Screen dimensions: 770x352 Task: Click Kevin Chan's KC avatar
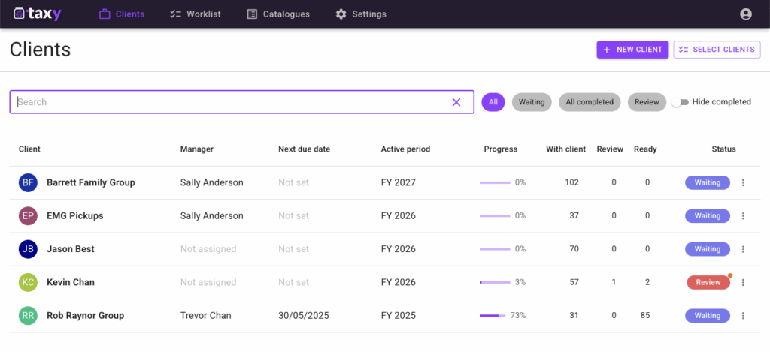point(28,283)
